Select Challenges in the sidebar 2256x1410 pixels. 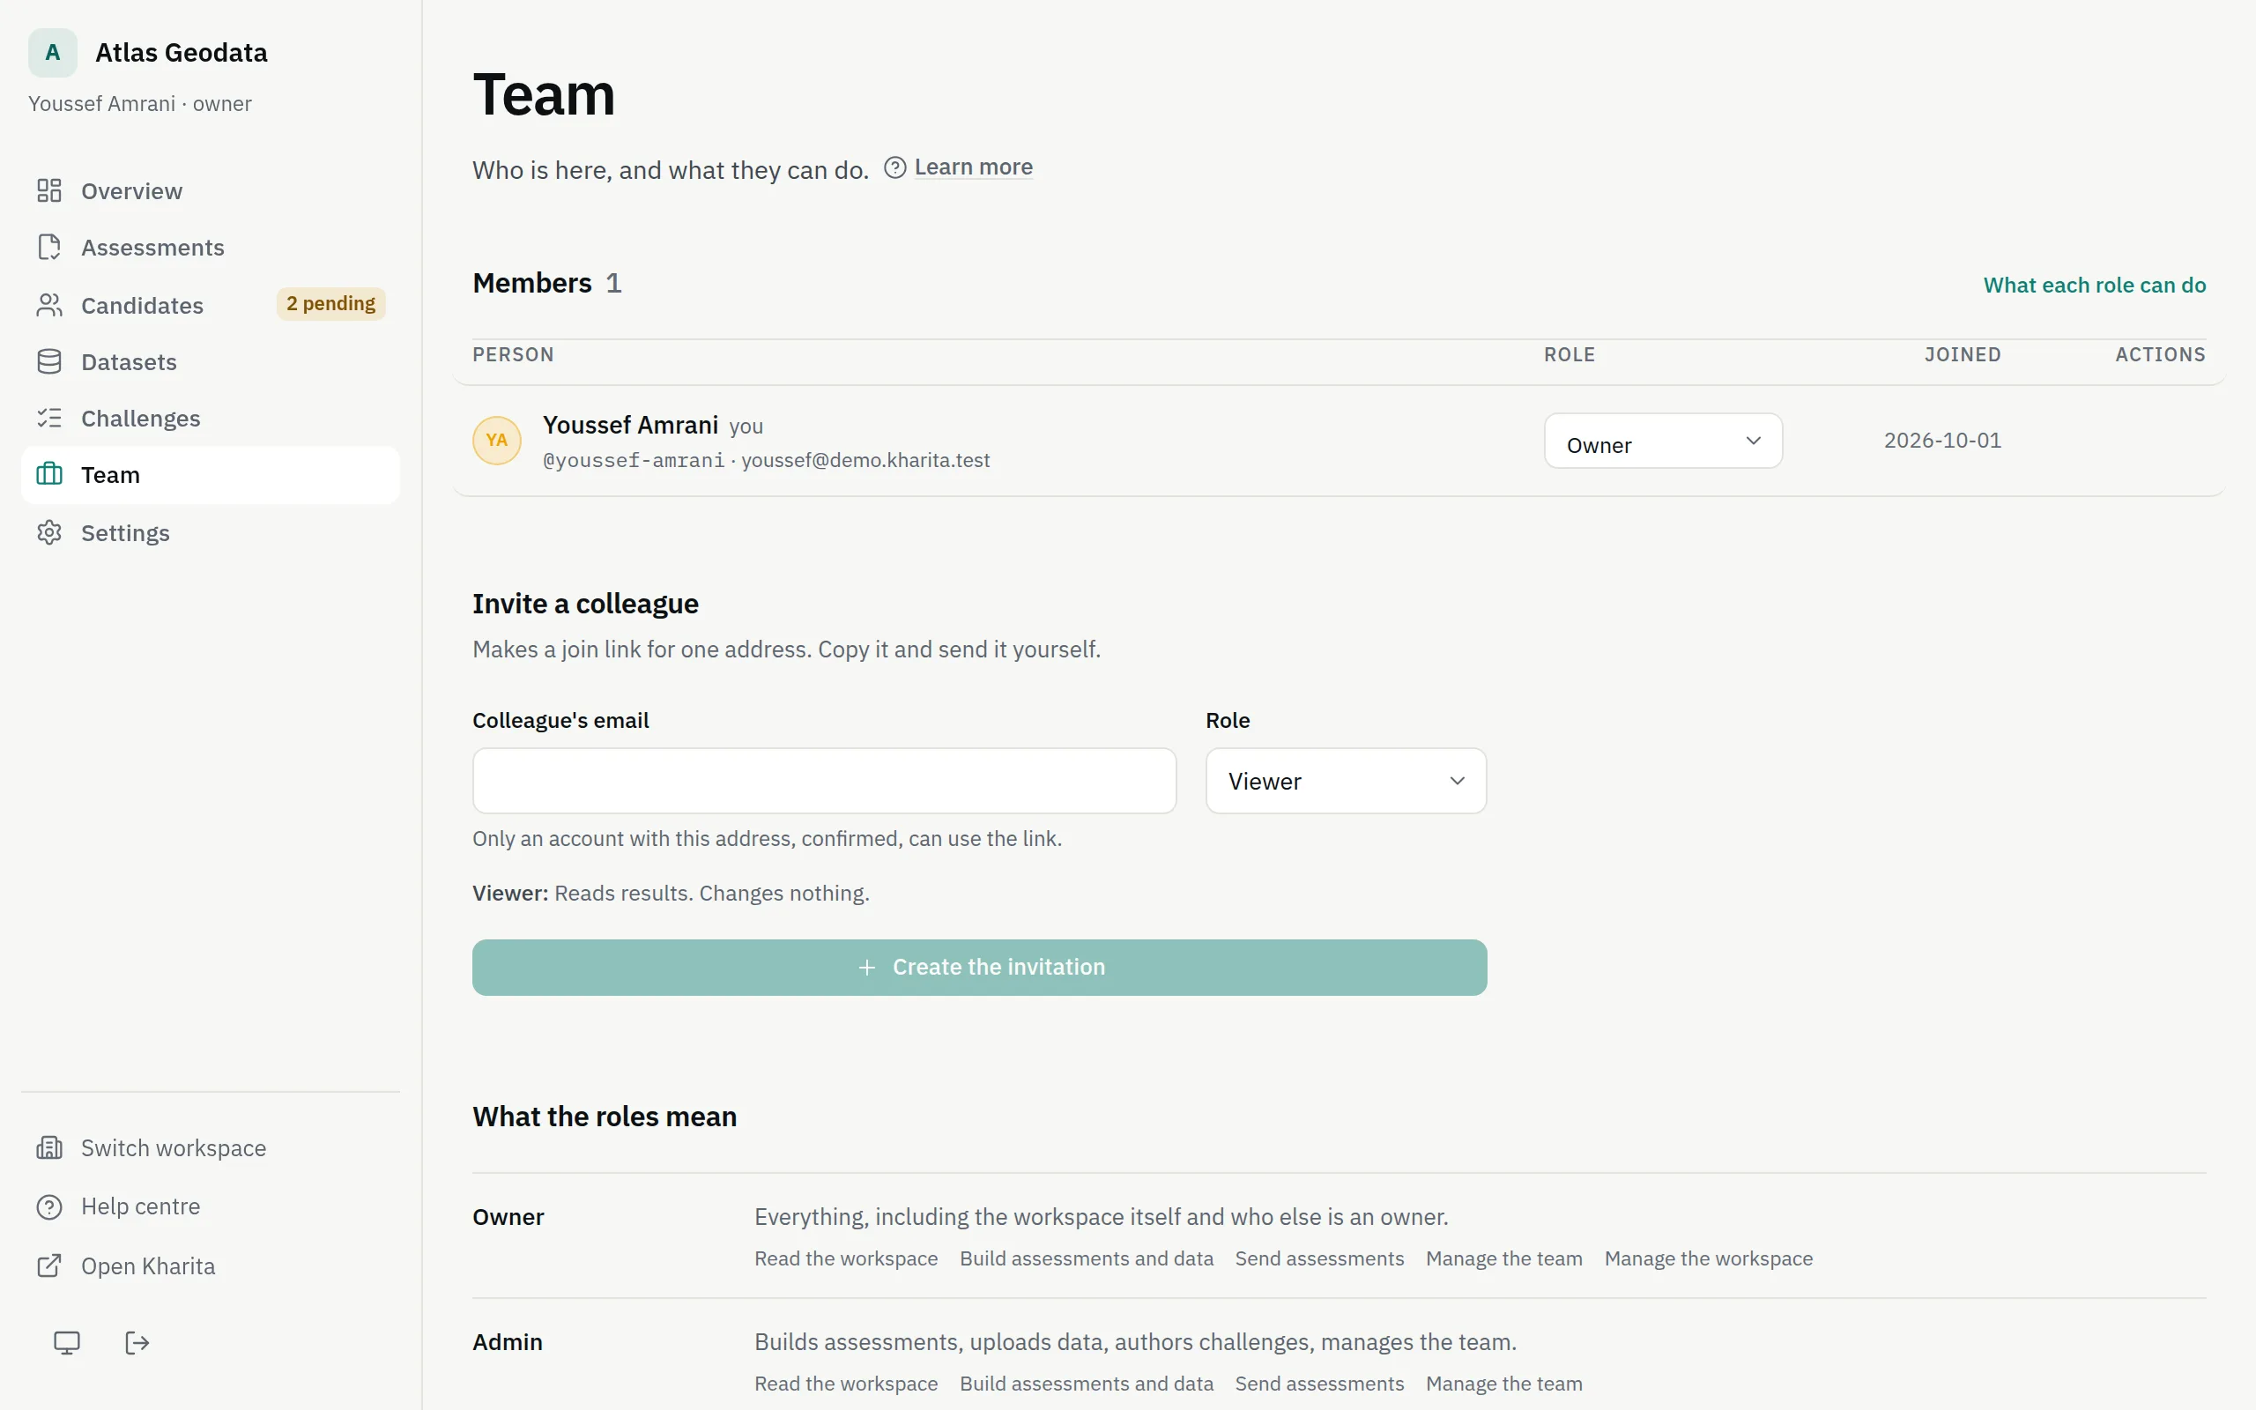click(211, 419)
